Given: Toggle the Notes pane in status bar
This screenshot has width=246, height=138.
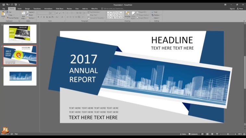Looking at the screenshot, I should tap(183, 134).
